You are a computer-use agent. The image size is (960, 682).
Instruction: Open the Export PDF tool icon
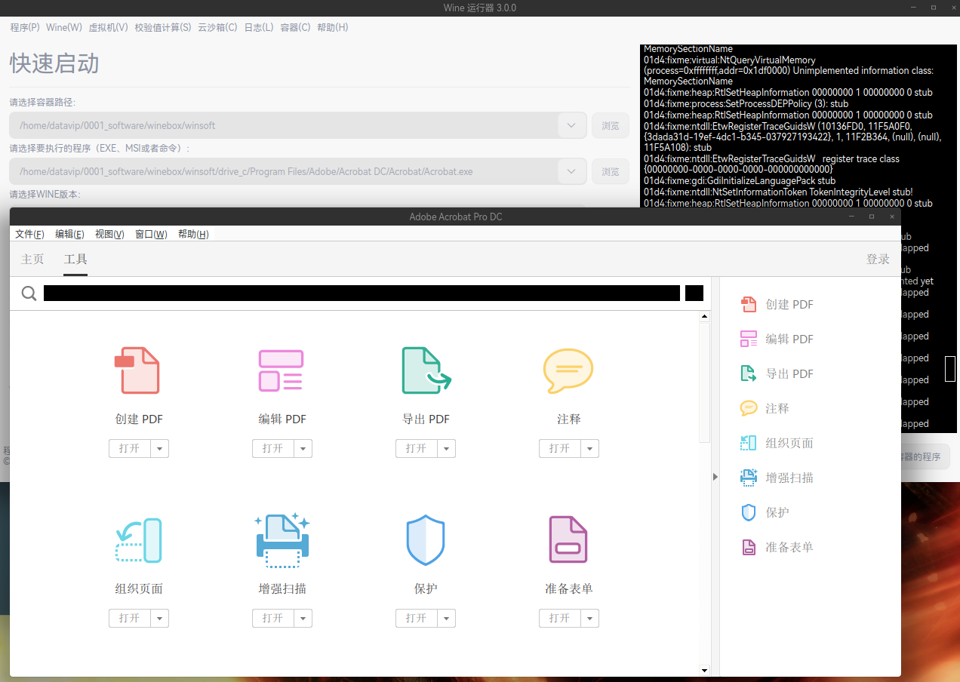426,370
